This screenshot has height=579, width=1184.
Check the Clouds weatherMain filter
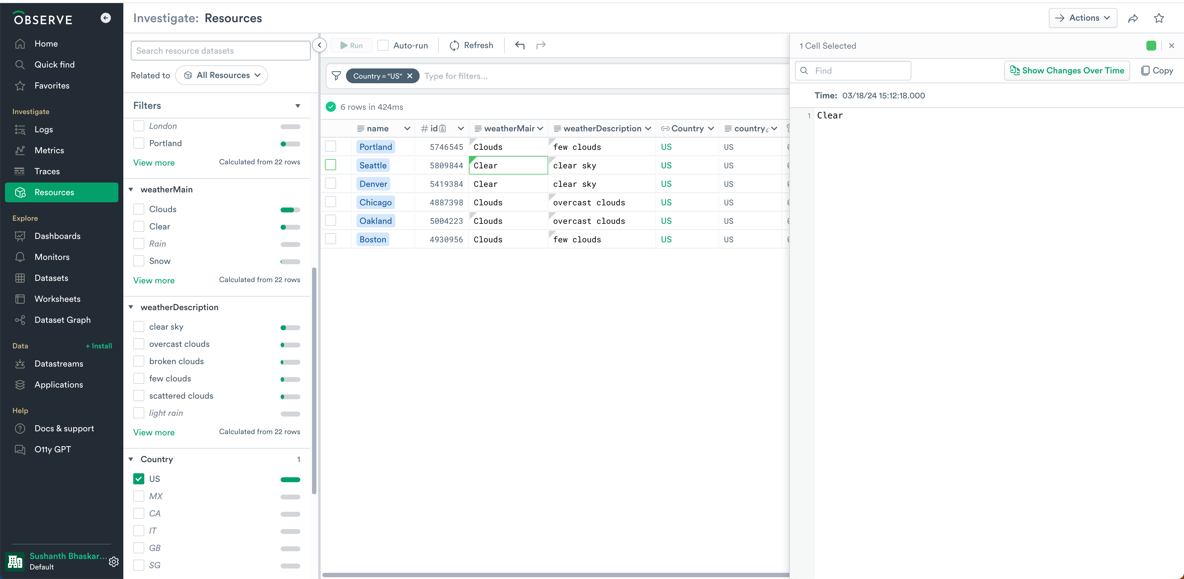[x=139, y=209]
